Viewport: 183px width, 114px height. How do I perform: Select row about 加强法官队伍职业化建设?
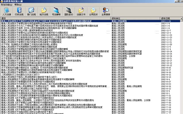tap(90, 112)
